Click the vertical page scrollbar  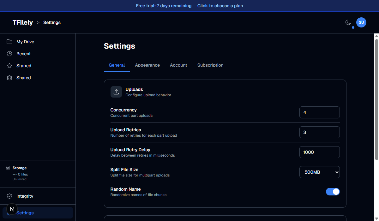point(376,99)
